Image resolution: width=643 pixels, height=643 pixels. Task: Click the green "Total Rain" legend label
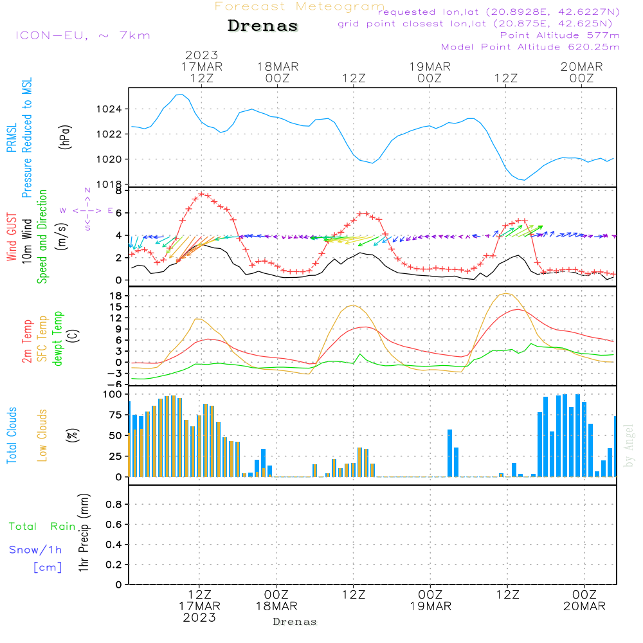coord(42,527)
